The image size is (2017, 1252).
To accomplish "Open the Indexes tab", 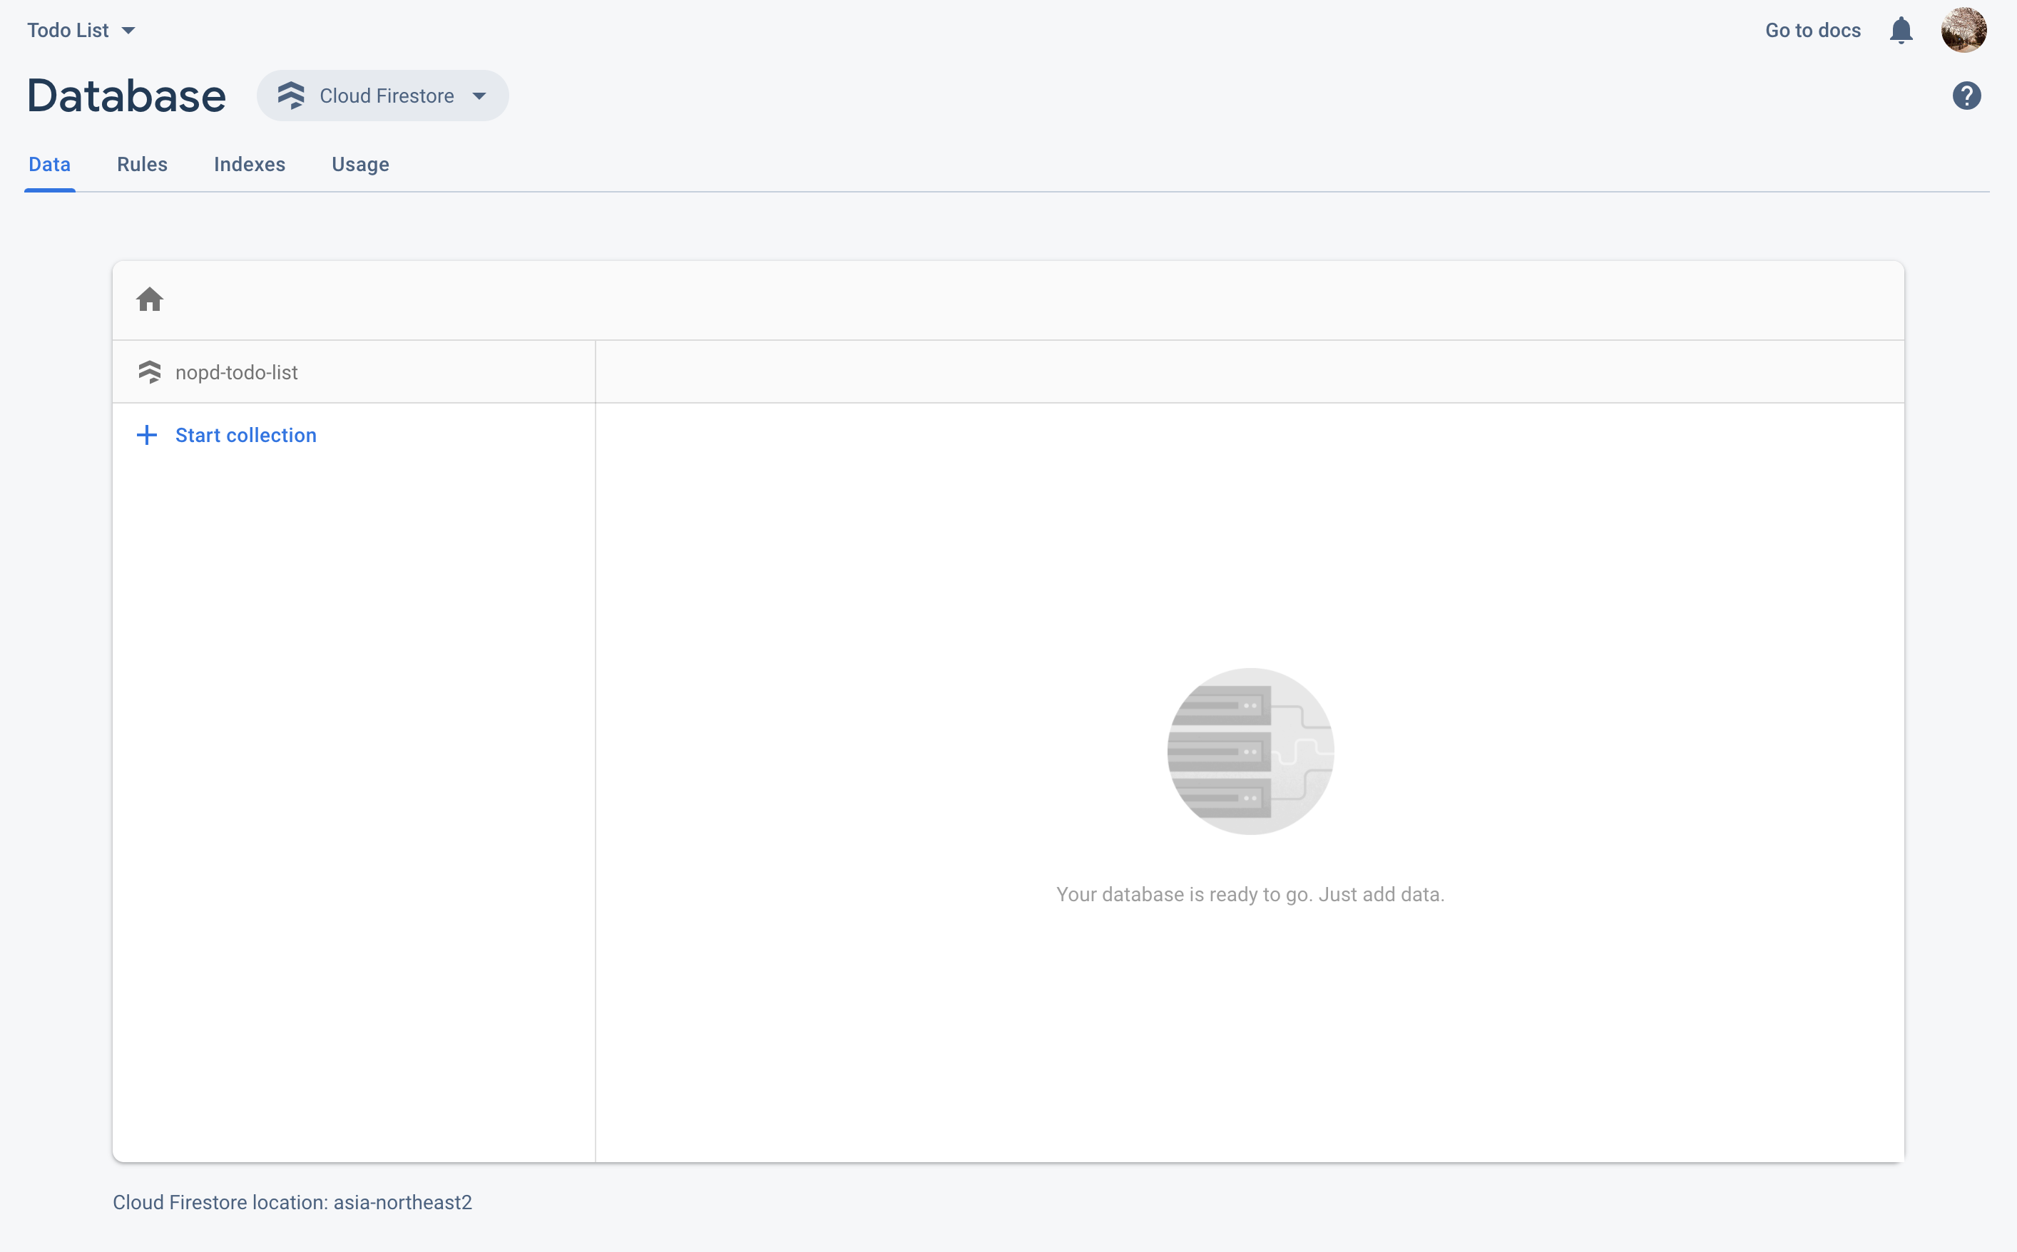I will pyautogui.click(x=250, y=165).
